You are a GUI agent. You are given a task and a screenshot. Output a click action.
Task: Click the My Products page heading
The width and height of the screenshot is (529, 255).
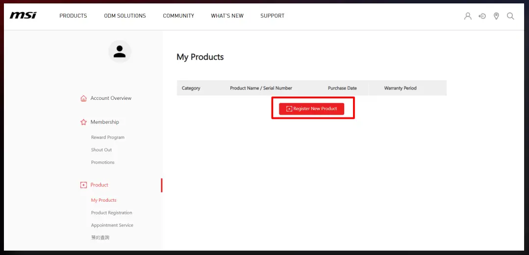200,57
